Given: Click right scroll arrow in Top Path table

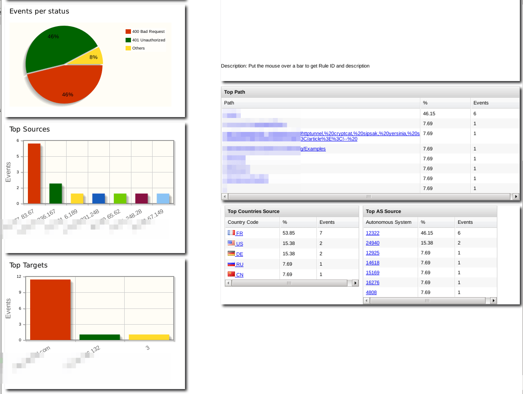Looking at the screenshot, I should (x=516, y=197).
